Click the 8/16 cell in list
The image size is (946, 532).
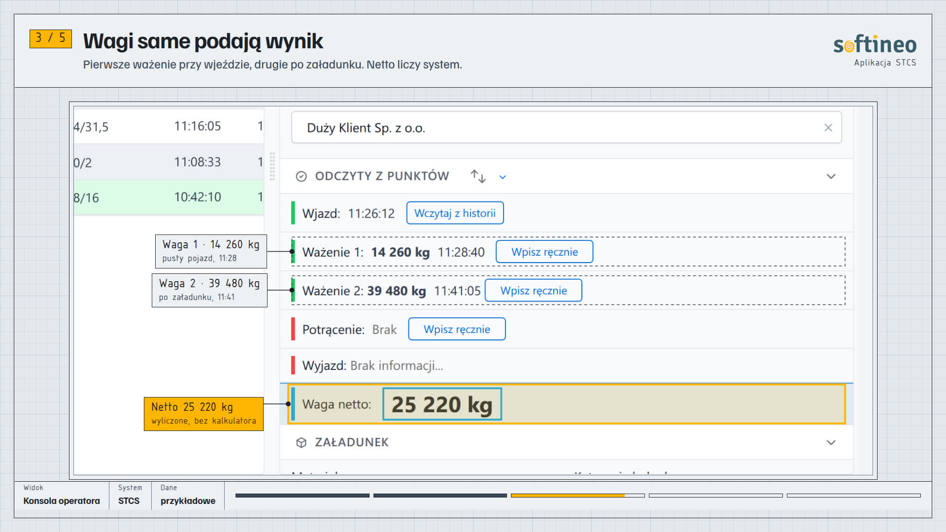point(86,198)
